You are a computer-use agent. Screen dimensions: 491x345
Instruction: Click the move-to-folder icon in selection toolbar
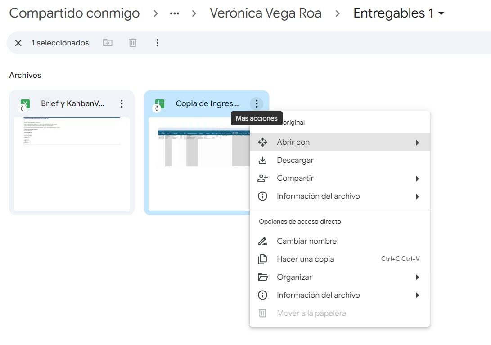pos(108,43)
